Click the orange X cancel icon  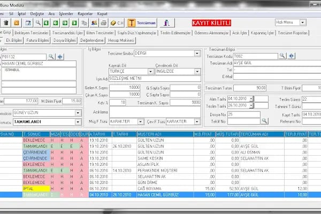pyautogui.click(x=17, y=22)
